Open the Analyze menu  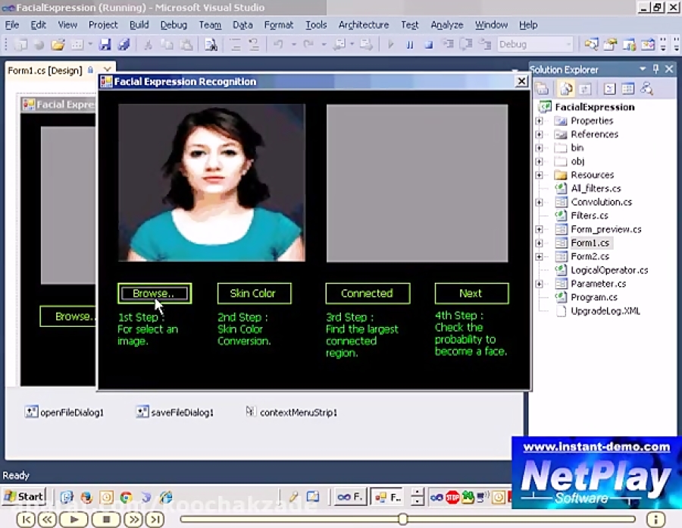446,24
